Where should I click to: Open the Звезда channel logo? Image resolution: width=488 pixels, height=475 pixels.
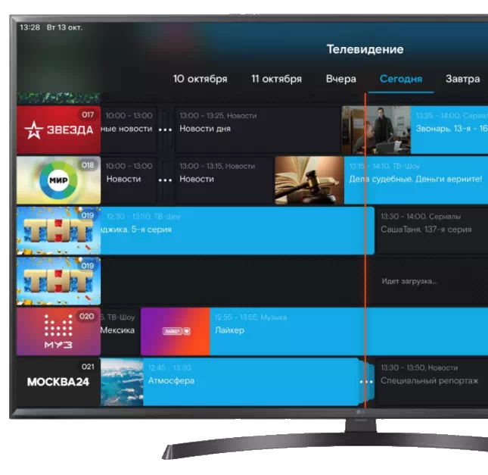[x=58, y=130]
